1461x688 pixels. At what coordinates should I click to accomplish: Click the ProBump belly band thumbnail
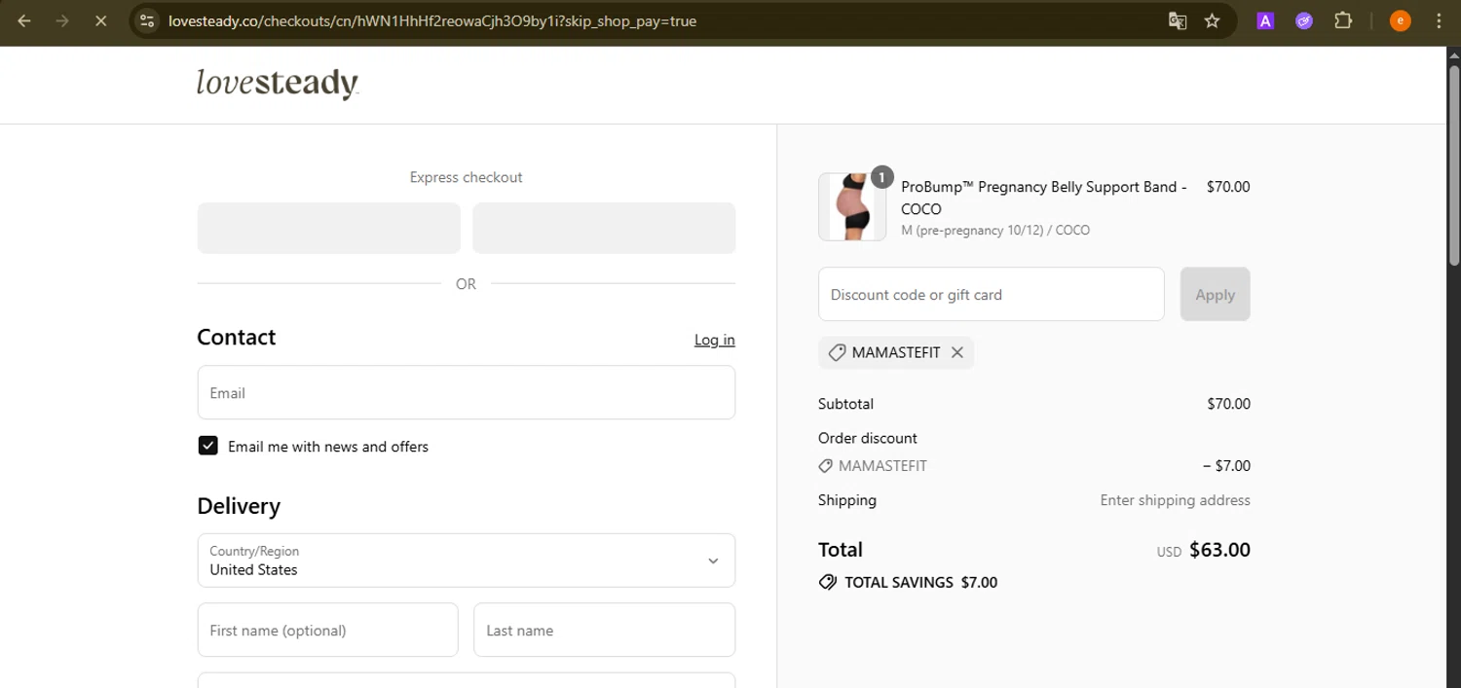pos(852,206)
